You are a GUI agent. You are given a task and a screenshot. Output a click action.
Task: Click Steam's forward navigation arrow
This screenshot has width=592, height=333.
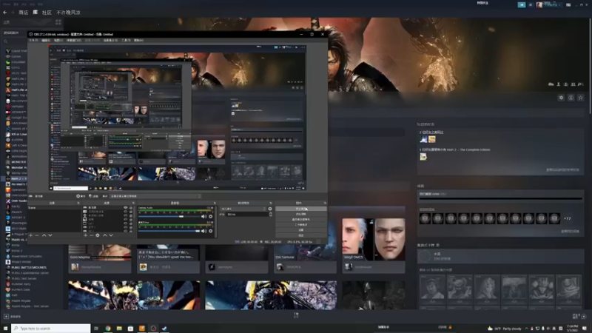pyautogui.click(x=13, y=13)
